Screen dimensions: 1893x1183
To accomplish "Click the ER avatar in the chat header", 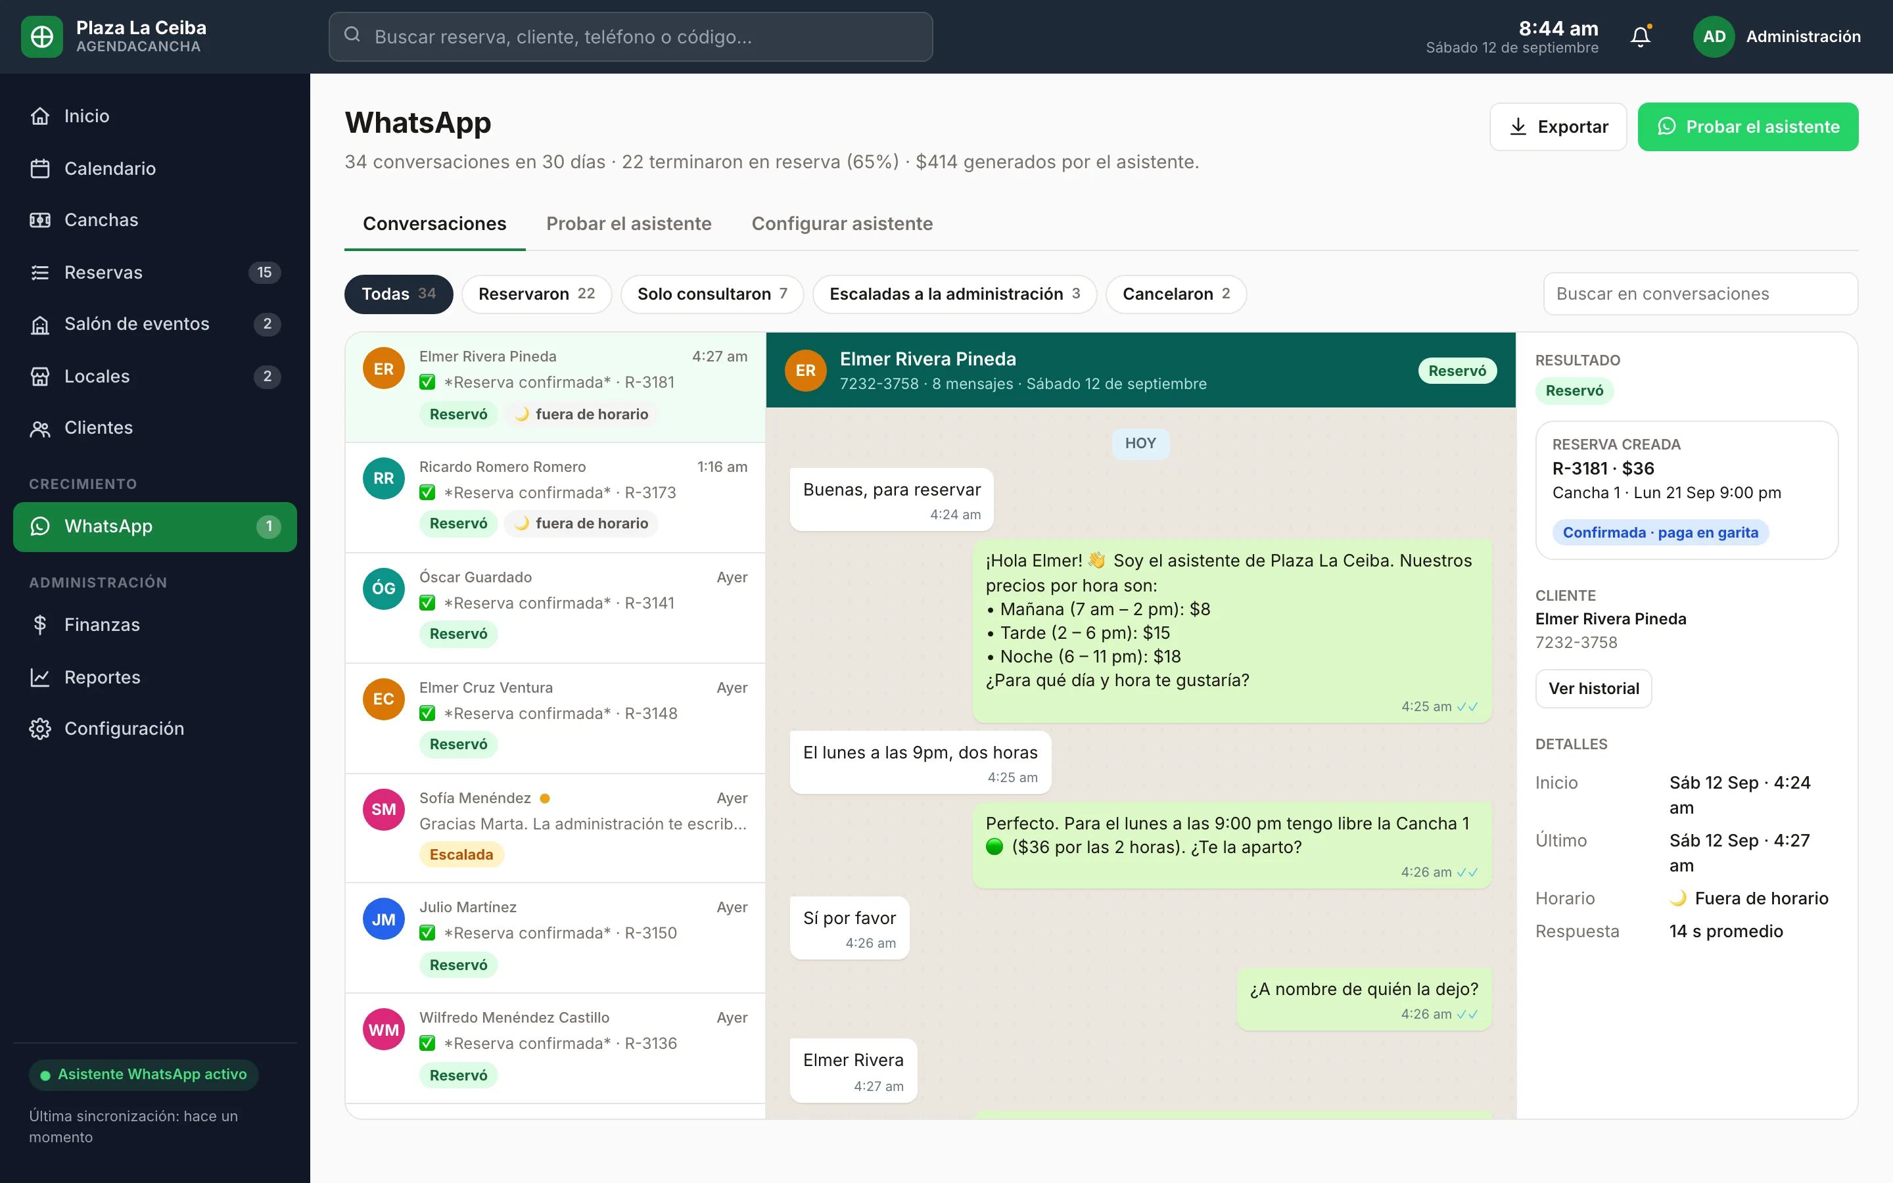I will tap(806, 370).
